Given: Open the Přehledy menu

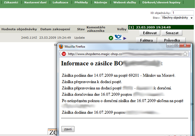Looking at the screenshot, I should (x=81, y=2).
